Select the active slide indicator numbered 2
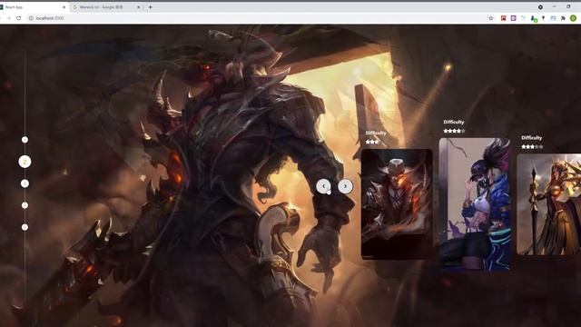Screen dimensions: 581x327 25,162
